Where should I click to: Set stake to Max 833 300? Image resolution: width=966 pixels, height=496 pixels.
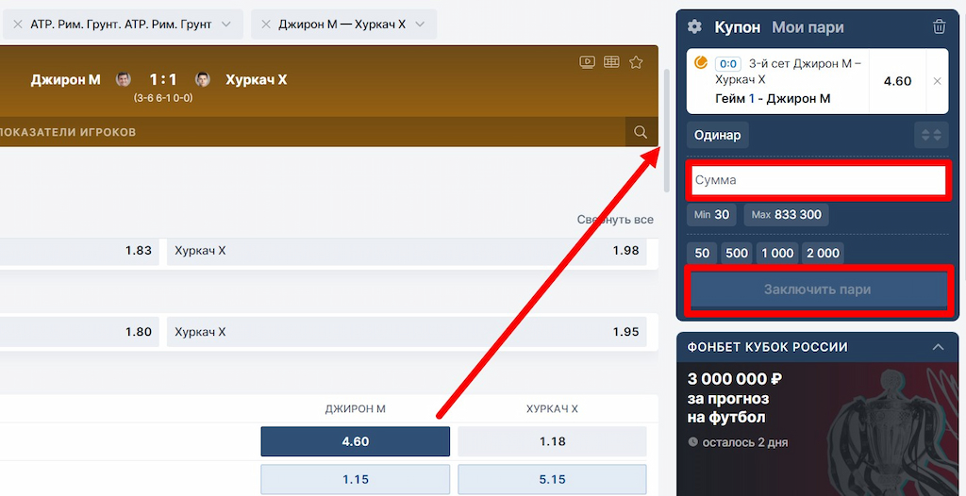[786, 215]
